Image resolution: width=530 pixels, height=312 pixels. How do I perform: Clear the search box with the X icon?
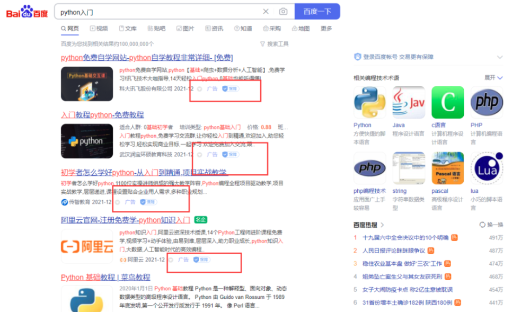266,12
